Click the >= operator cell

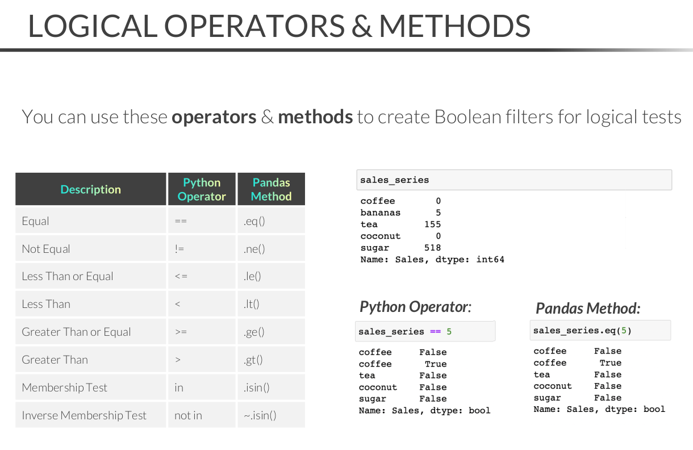202,332
